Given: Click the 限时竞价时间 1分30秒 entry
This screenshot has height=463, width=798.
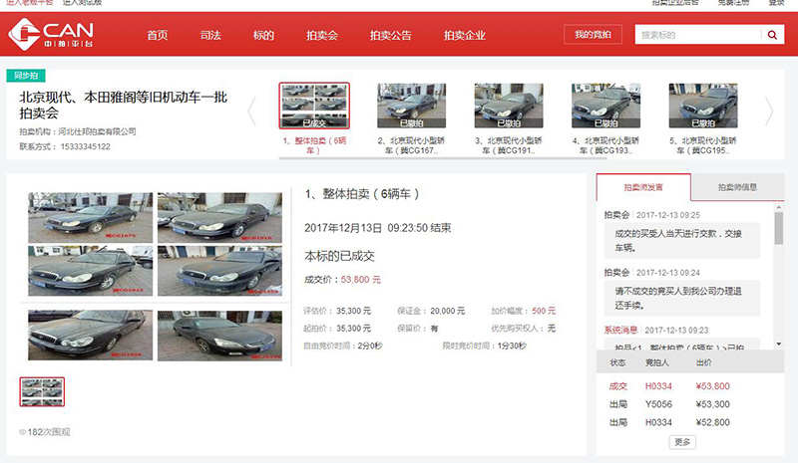Looking at the screenshot, I should (x=485, y=346).
